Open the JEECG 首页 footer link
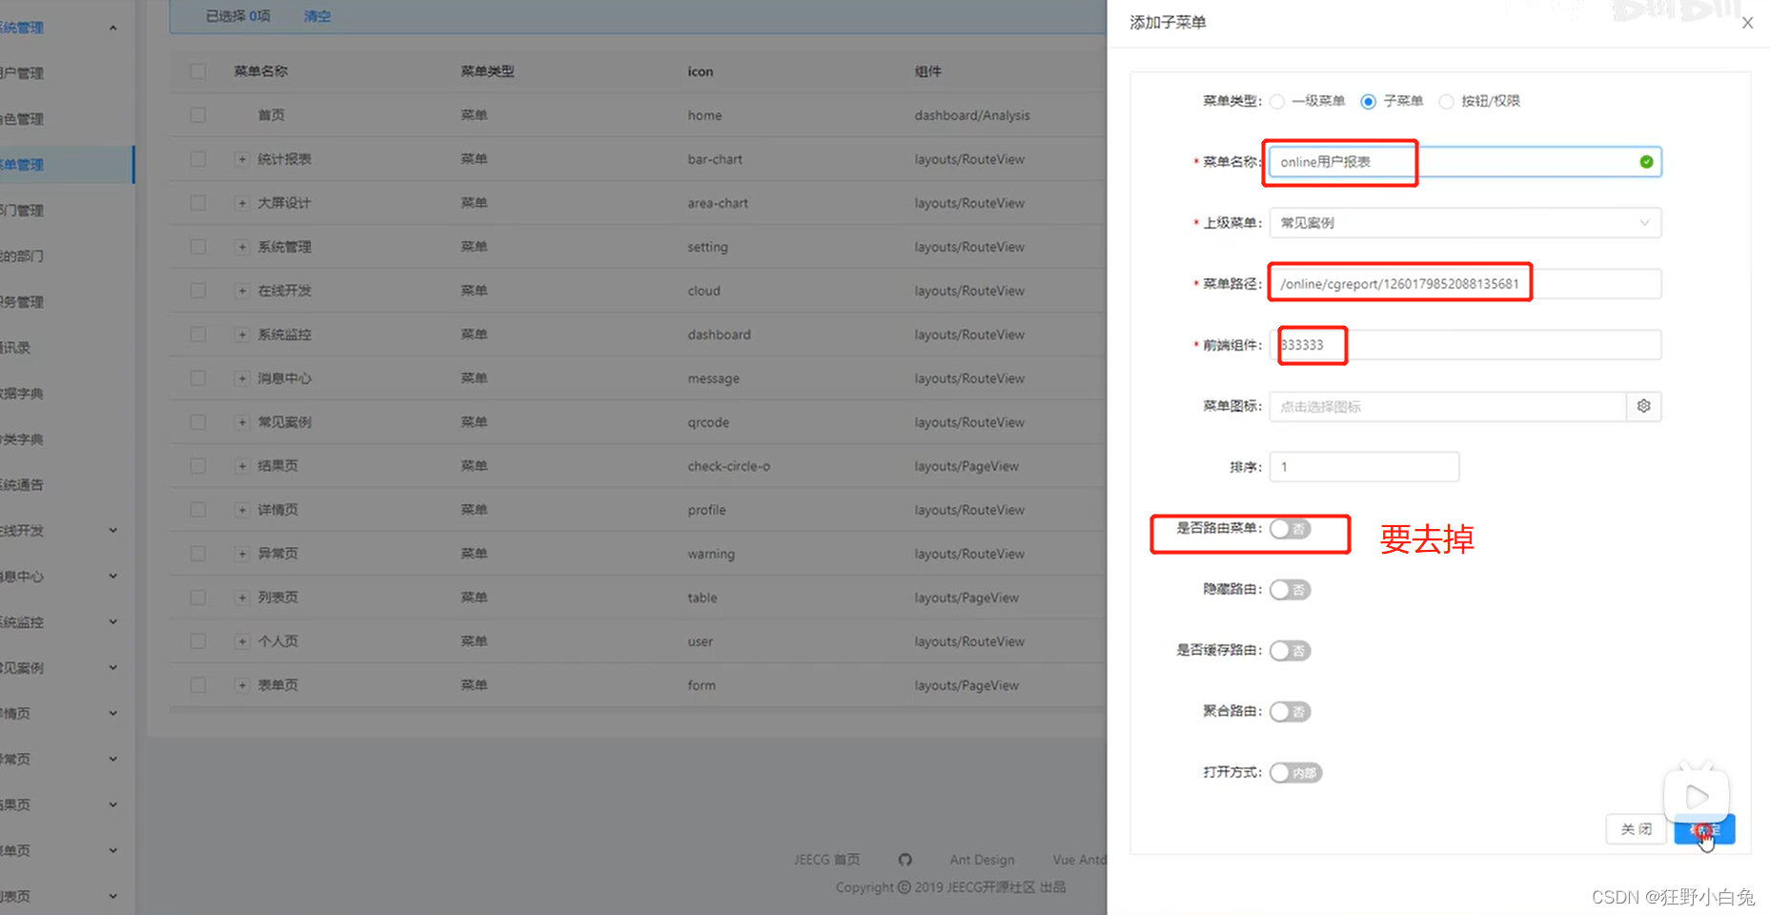 click(826, 860)
